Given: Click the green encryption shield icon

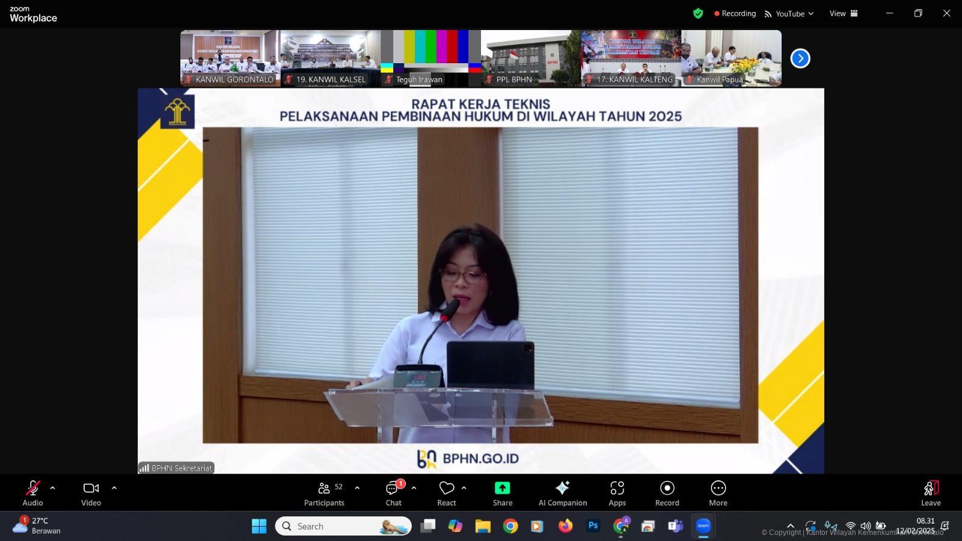Looking at the screenshot, I should [698, 13].
